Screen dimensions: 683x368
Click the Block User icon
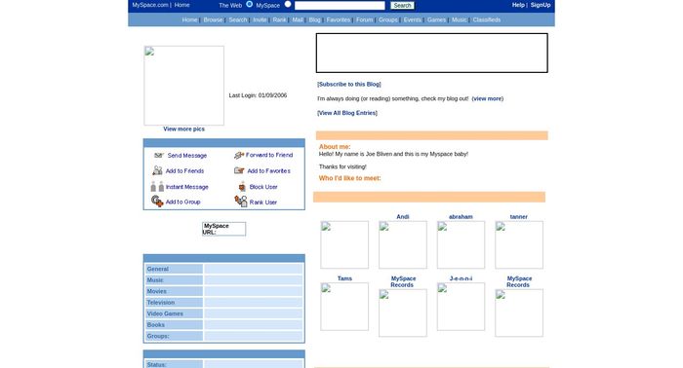(x=242, y=187)
